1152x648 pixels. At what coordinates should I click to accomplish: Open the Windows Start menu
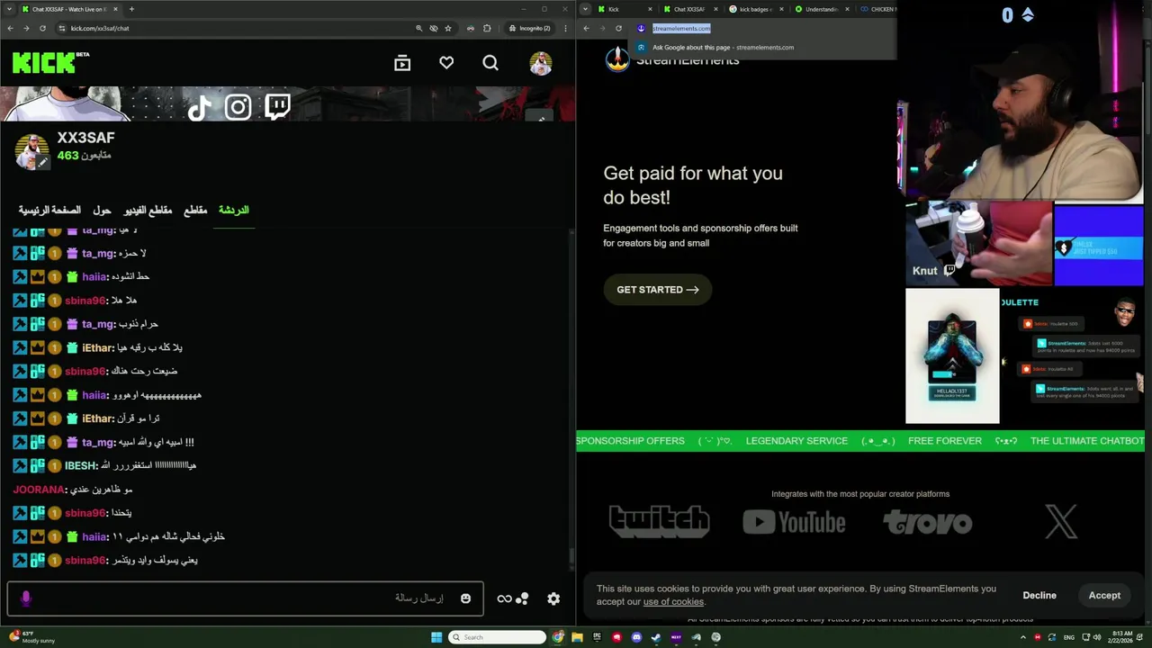click(x=436, y=637)
